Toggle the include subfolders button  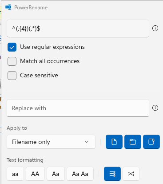151,142
